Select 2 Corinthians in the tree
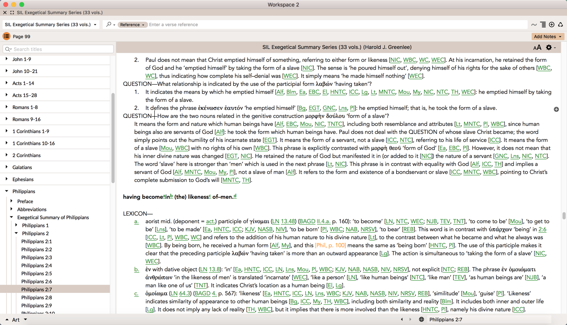Screen dimensions: 567x325 (26, 155)
